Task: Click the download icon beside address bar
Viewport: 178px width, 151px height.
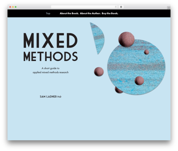Action: click(x=121, y=7)
